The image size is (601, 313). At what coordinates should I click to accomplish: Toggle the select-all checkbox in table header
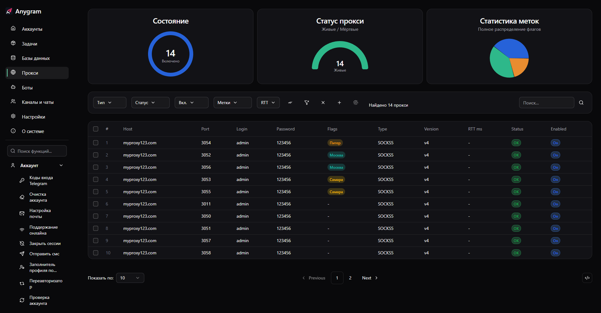click(x=96, y=129)
